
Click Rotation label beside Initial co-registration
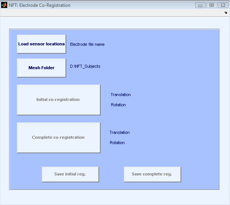(x=118, y=105)
